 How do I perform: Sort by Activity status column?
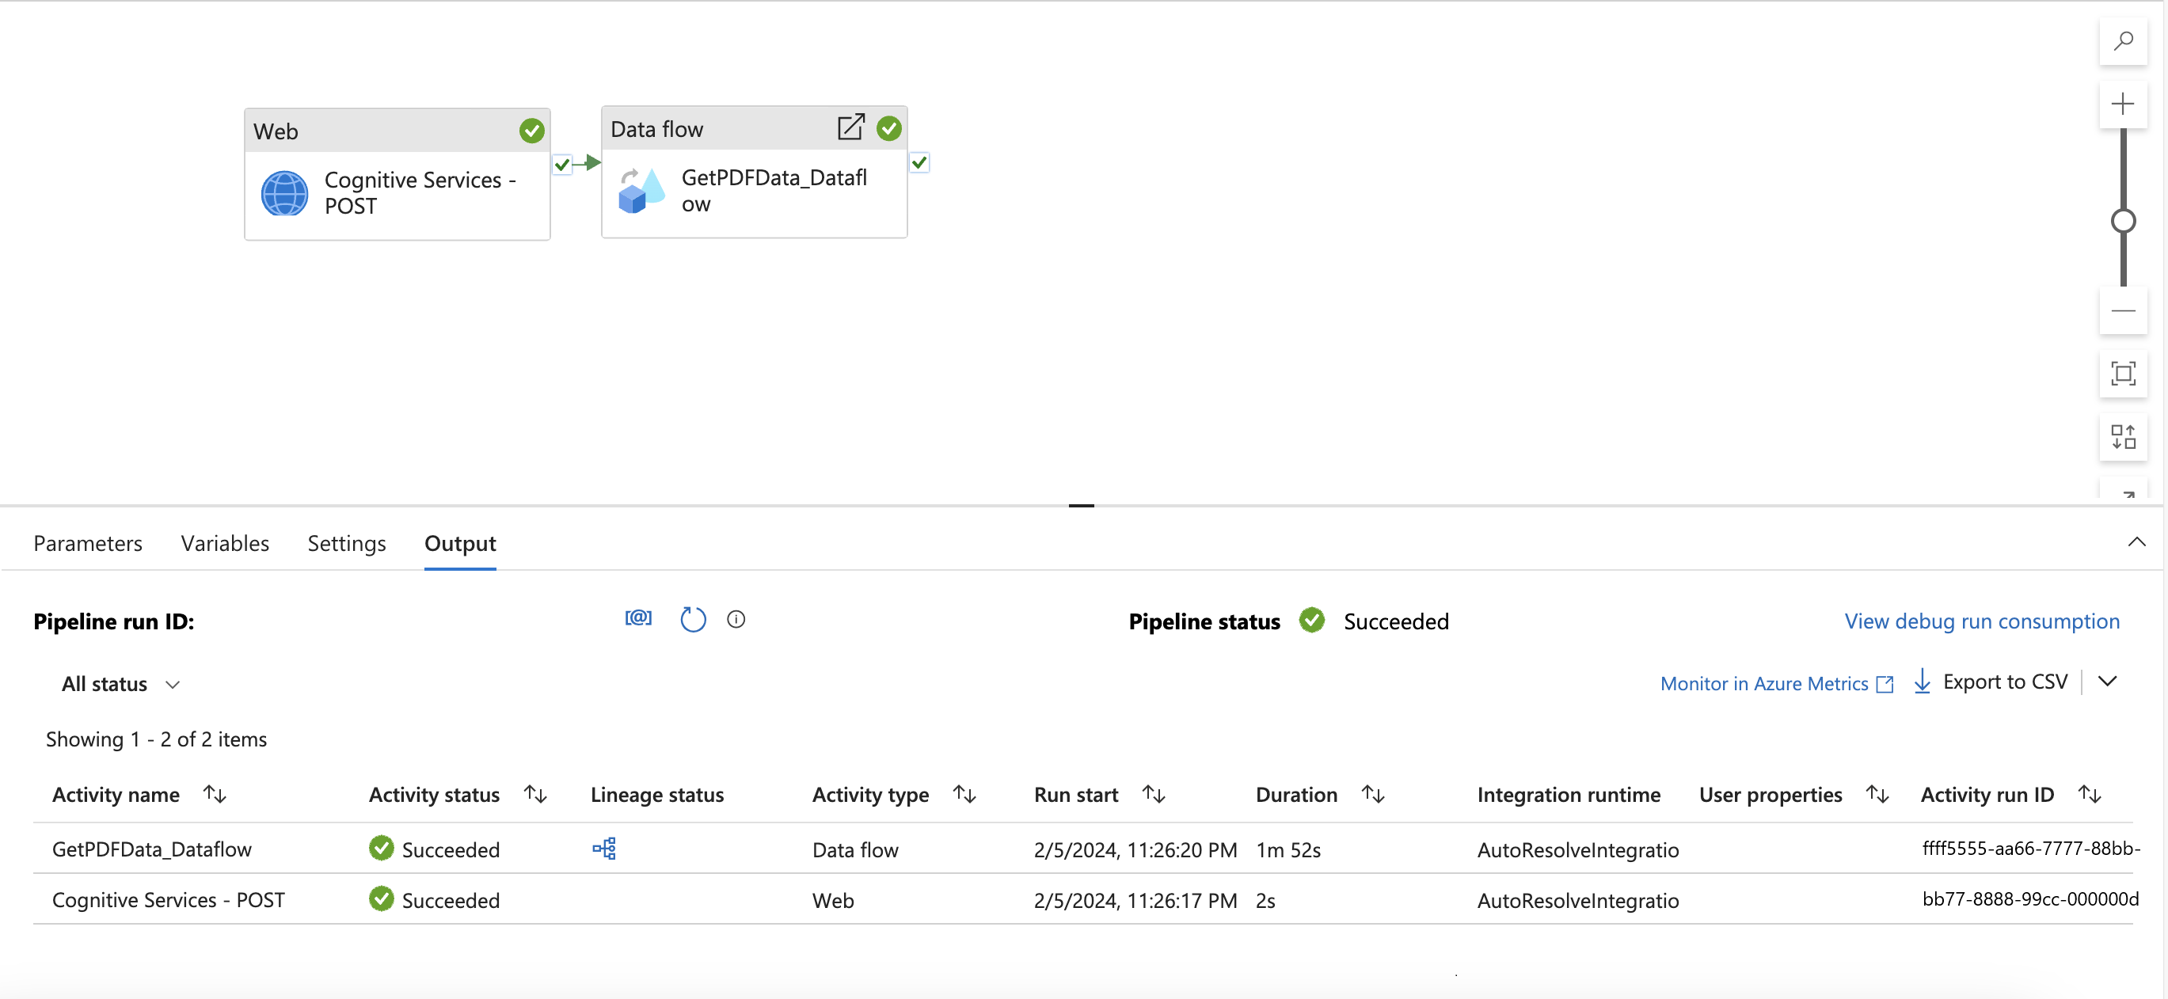[x=535, y=794]
